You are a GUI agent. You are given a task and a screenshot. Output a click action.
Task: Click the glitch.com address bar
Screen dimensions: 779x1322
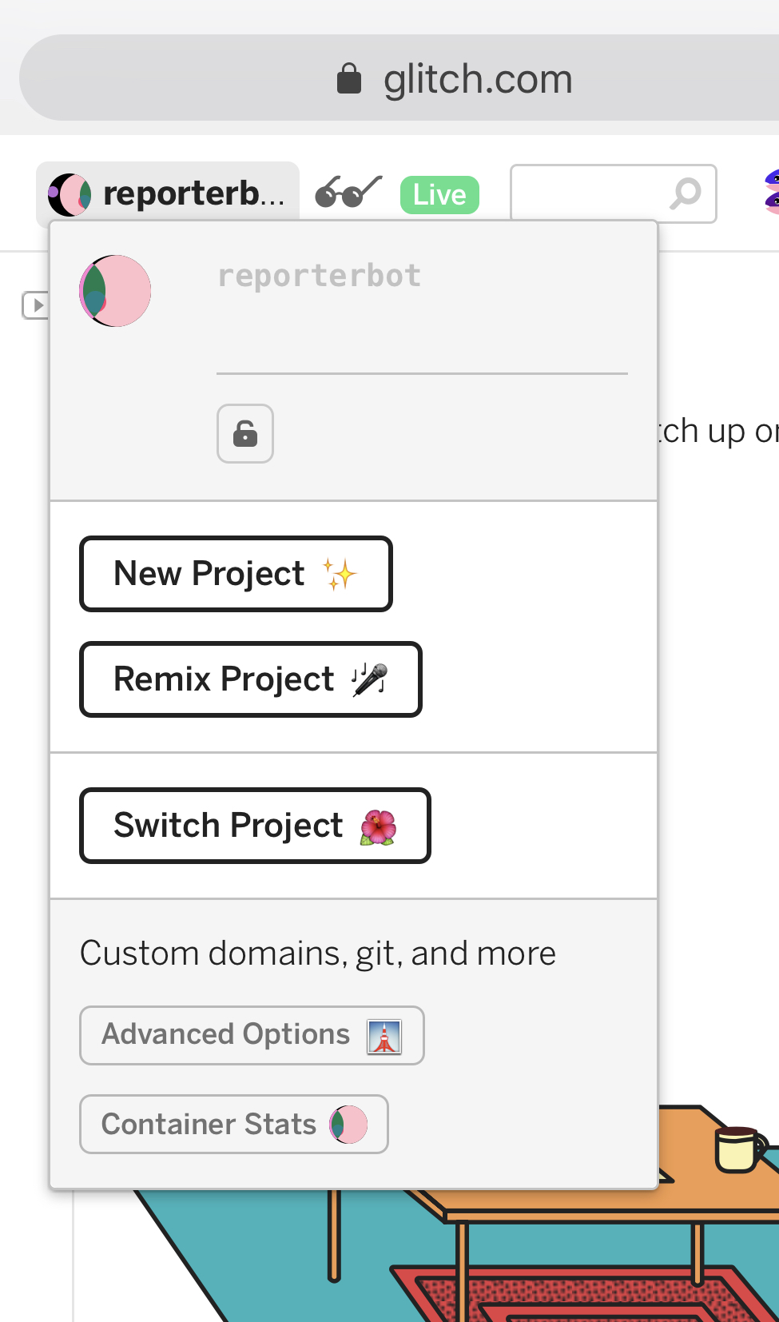[x=399, y=78]
